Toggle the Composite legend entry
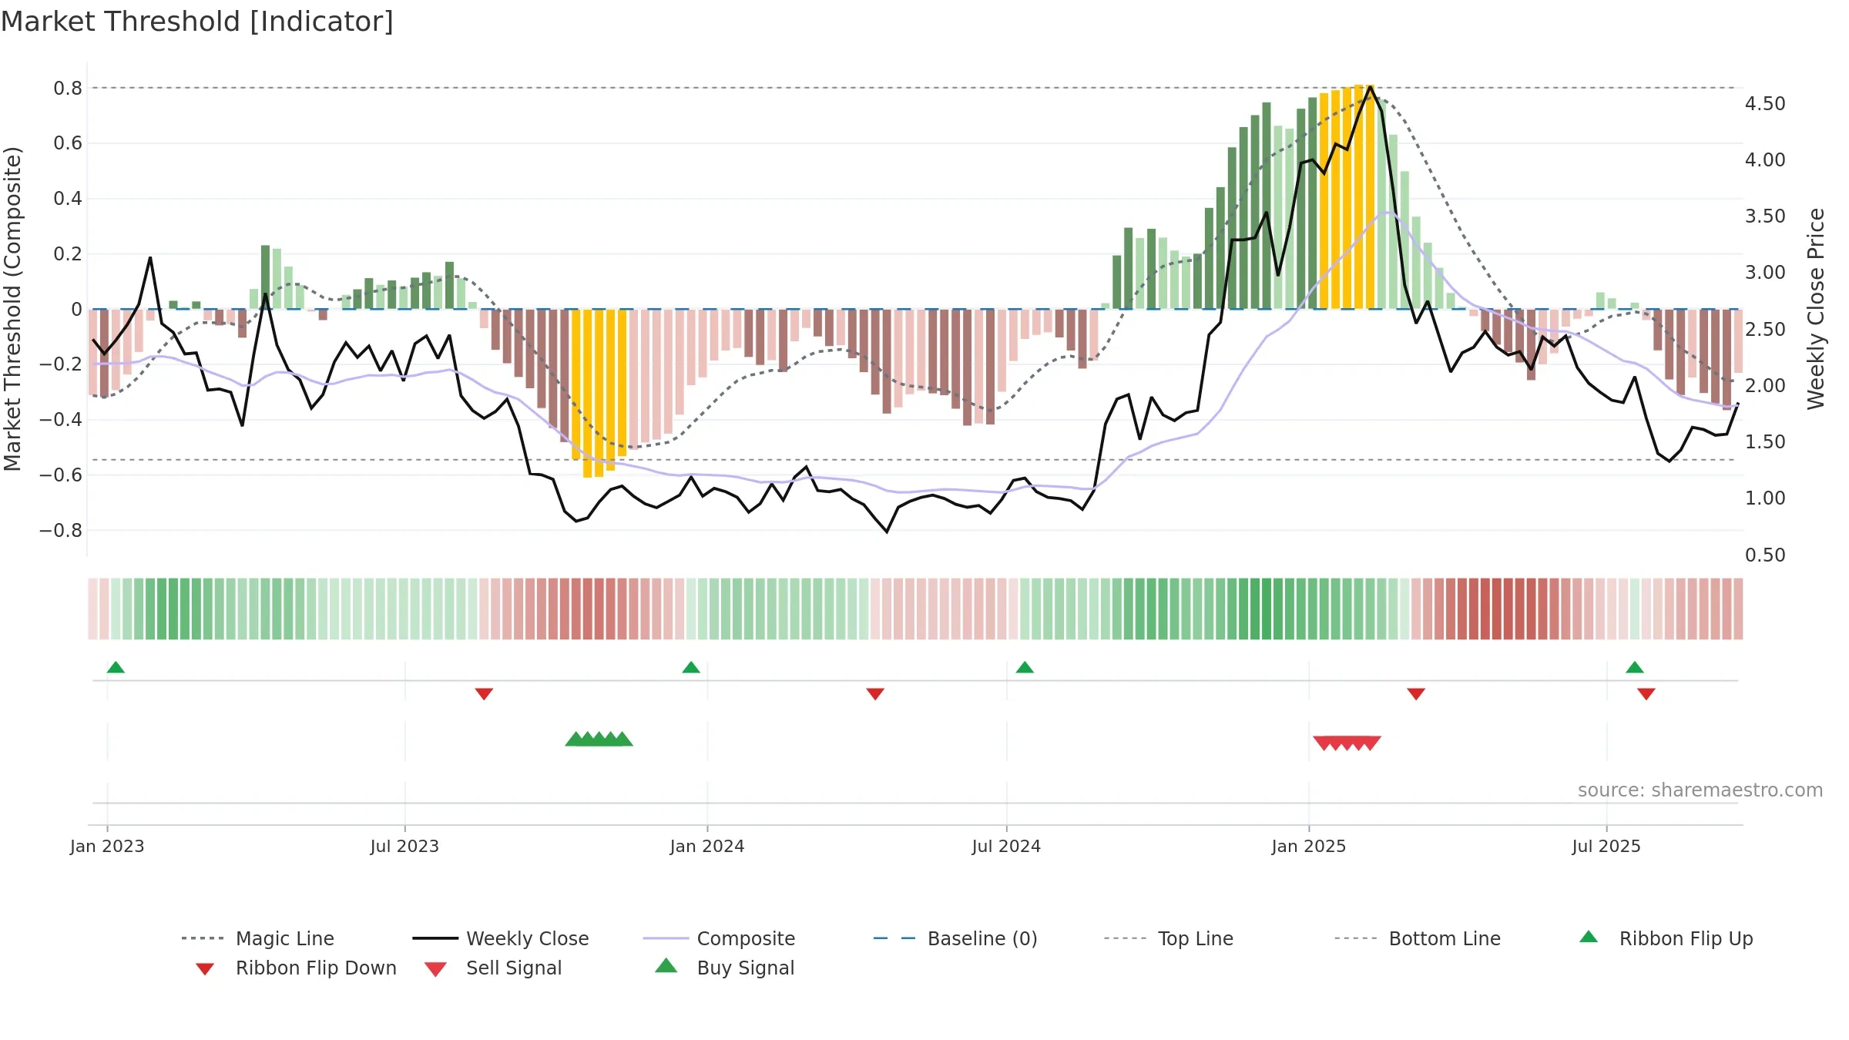This screenshot has width=1849, height=1040. (719, 938)
